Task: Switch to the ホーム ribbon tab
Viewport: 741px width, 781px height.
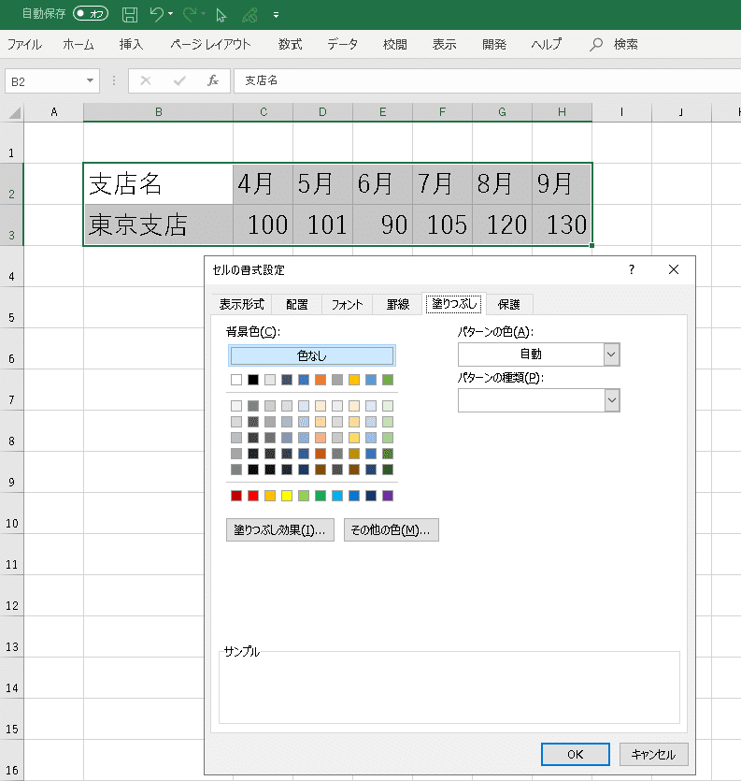Action: pos(78,44)
